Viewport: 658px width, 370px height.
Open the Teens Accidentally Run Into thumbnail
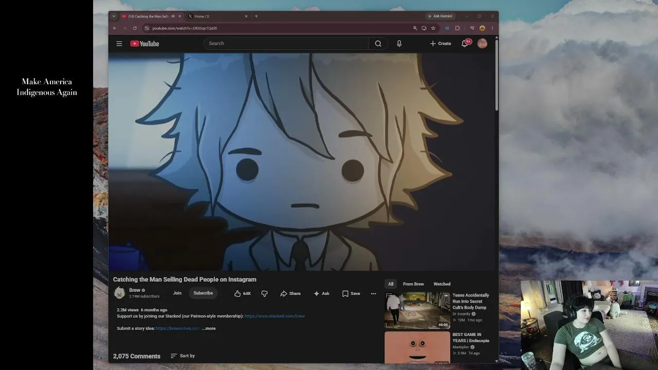pyautogui.click(x=417, y=310)
